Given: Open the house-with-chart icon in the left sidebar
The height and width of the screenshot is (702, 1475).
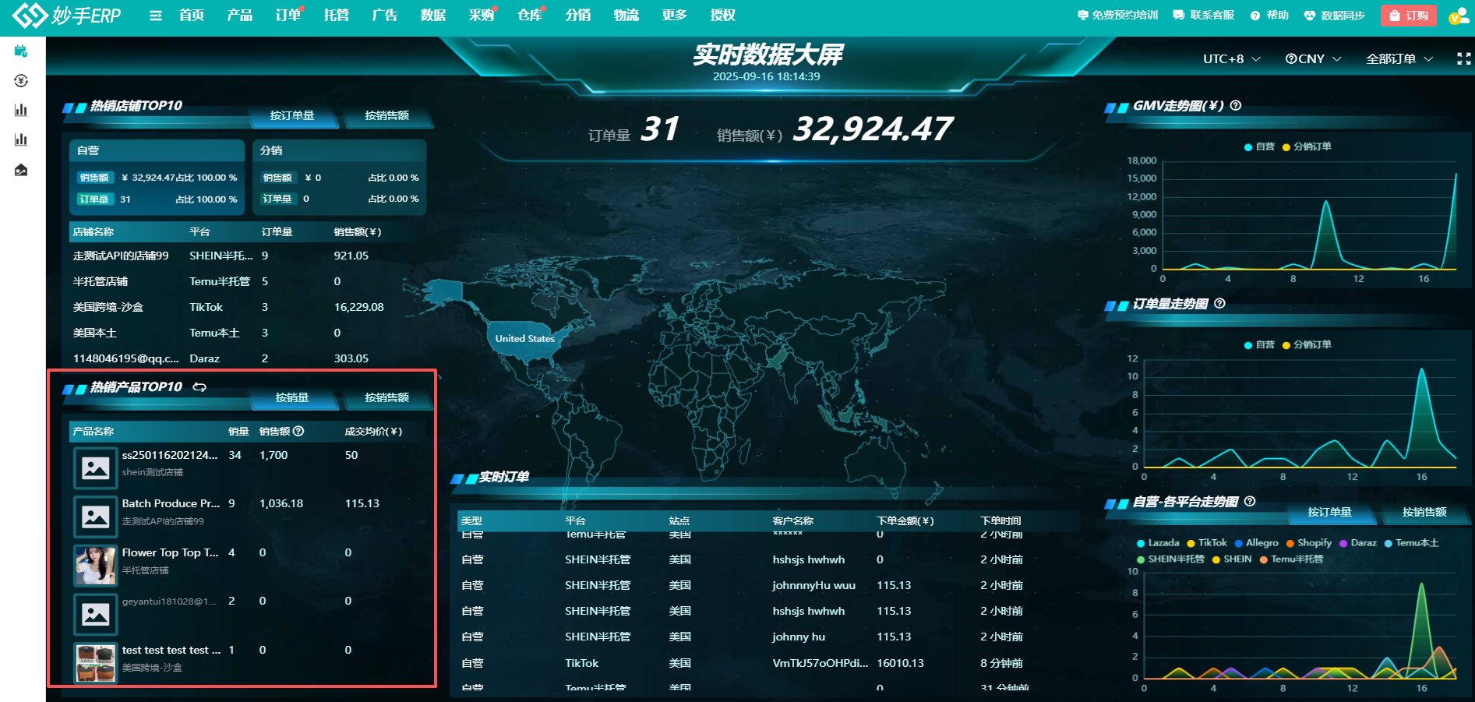Looking at the screenshot, I should 21,170.
